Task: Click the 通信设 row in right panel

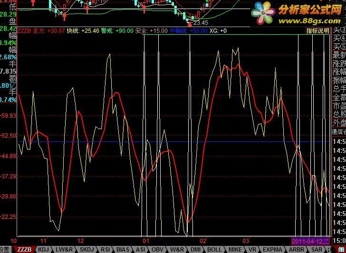Action: pos(339,131)
